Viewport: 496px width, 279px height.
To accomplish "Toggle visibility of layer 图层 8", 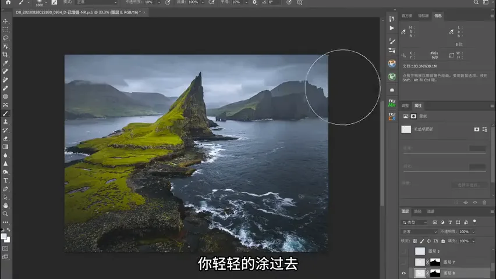I will point(403,273).
